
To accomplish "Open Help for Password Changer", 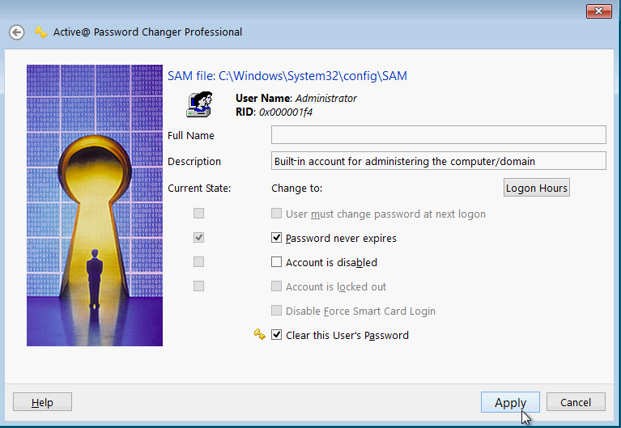I will [x=42, y=402].
